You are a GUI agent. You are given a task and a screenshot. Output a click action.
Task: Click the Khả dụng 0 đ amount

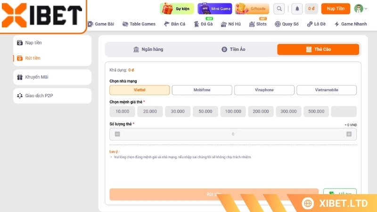(x=131, y=70)
